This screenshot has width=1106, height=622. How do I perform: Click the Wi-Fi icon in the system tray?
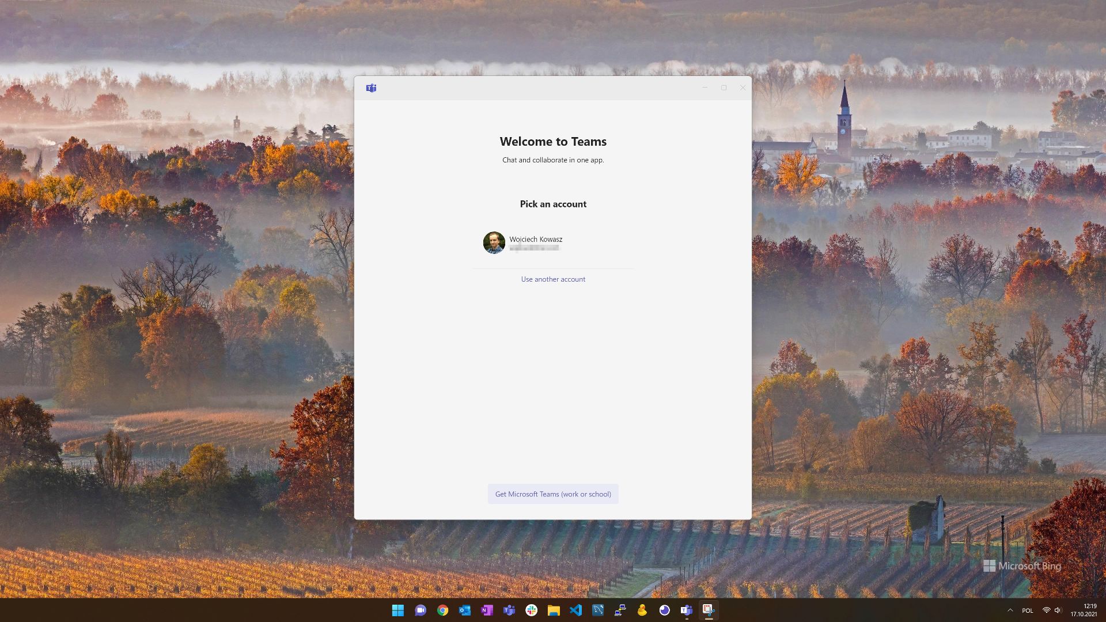coord(1047,610)
